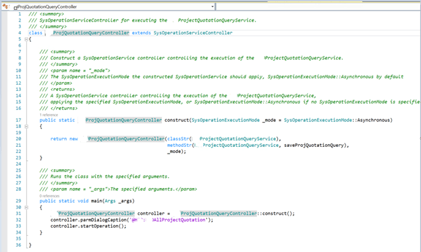Viewport: 421px width, 252px height.
Task: Click the _args param comment on line 28
Action: [118, 189]
